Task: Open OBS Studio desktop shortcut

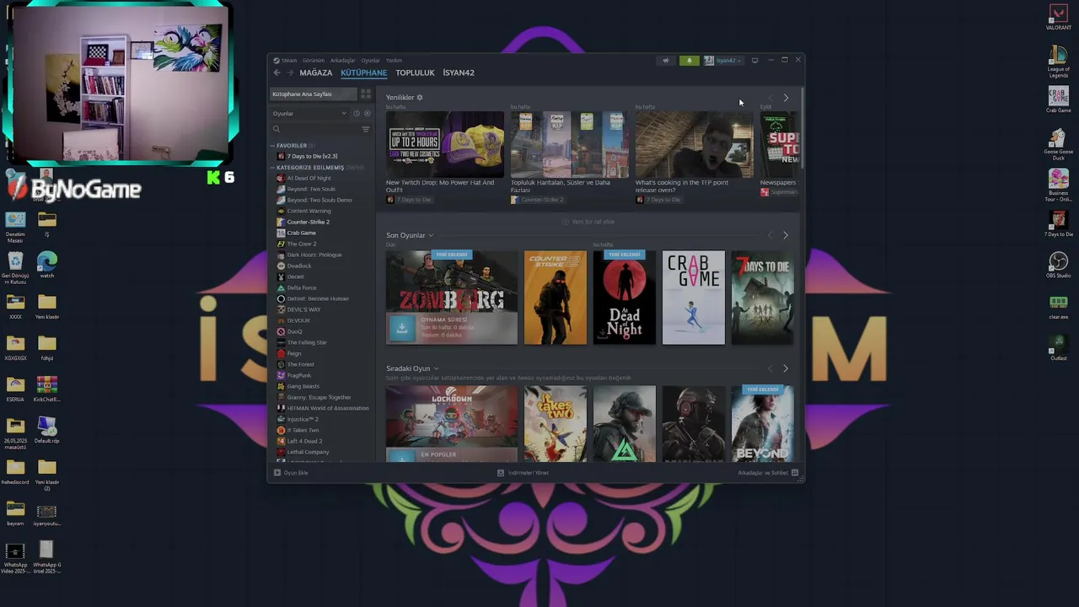Action: (1058, 266)
